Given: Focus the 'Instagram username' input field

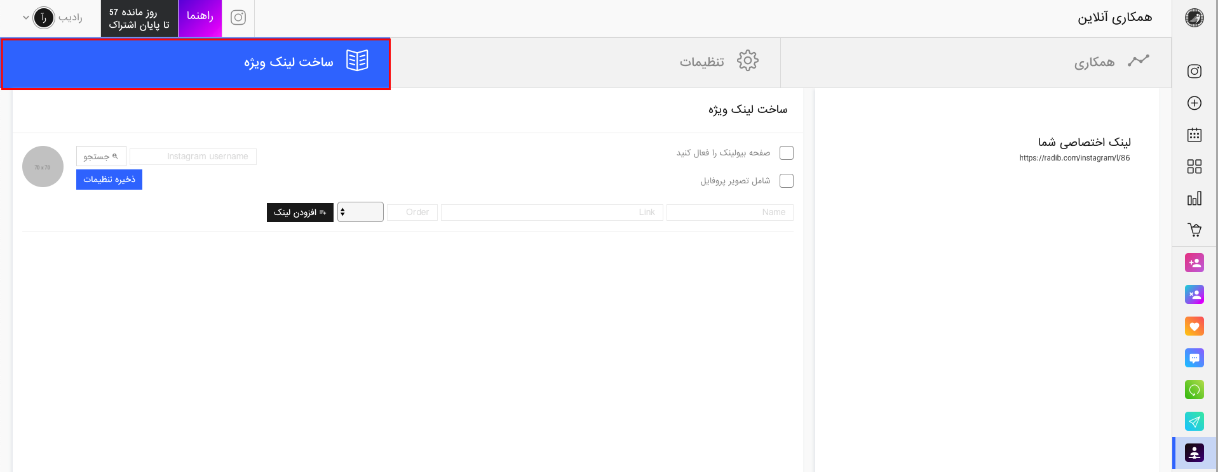Looking at the screenshot, I should click(193, 157).
